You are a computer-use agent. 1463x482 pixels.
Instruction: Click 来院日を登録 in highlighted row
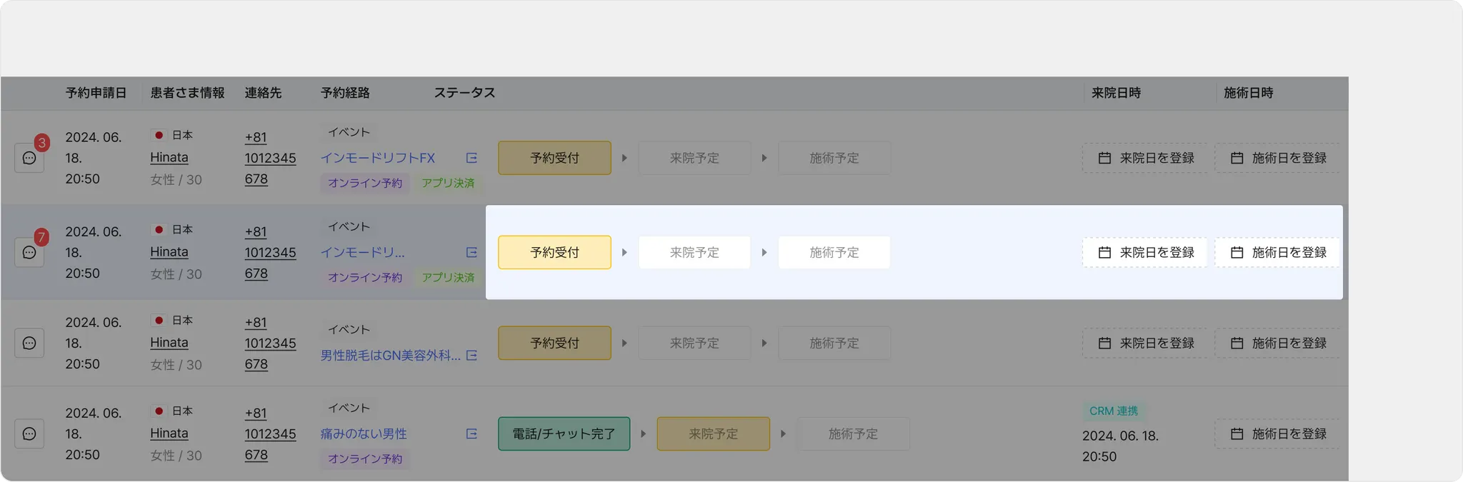click(x=1145, y=252)
